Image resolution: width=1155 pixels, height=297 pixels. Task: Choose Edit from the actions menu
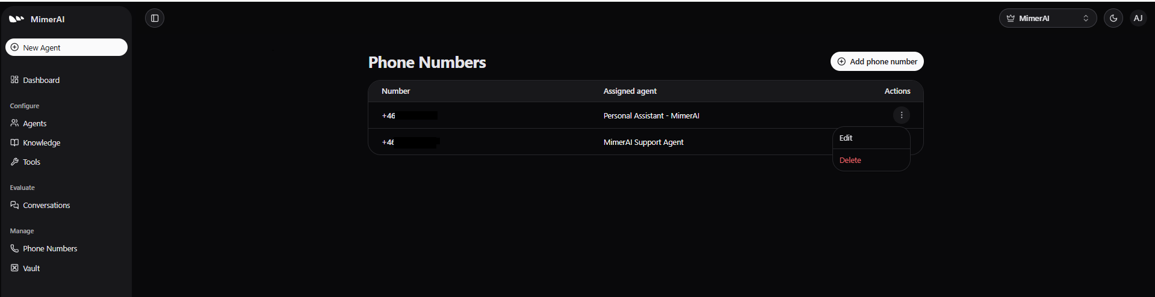click(846, 138)
